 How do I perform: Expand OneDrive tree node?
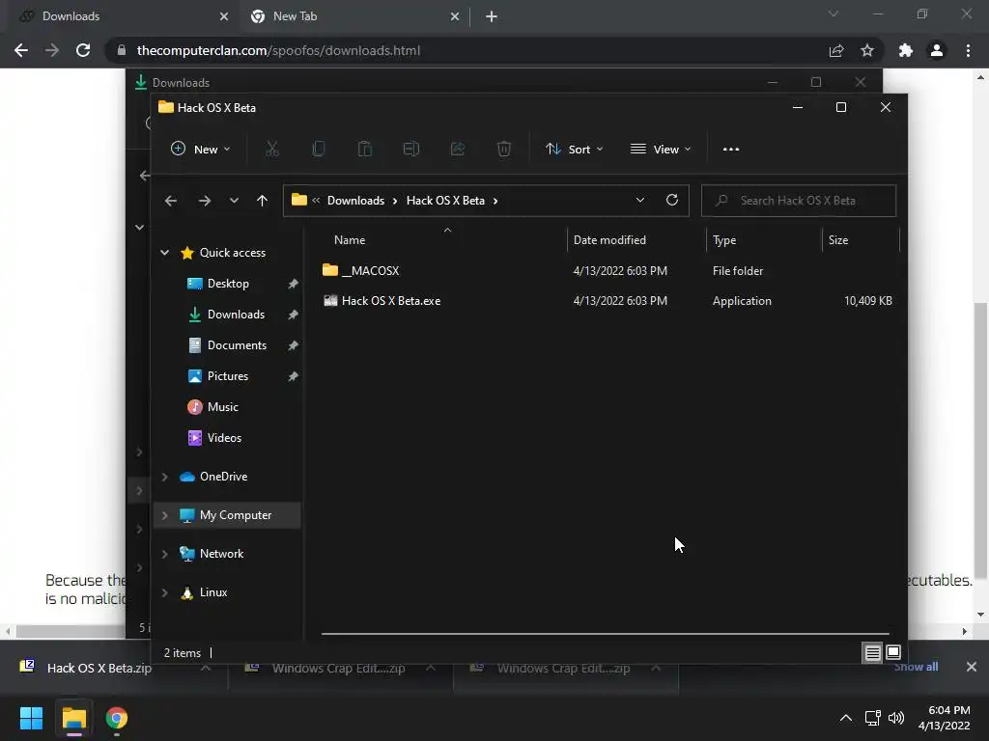coord(164,477)
